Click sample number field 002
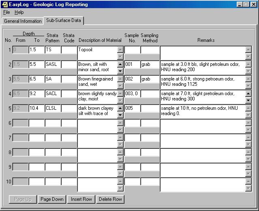This screenshot has width=259, height=211. click(132, 79)
